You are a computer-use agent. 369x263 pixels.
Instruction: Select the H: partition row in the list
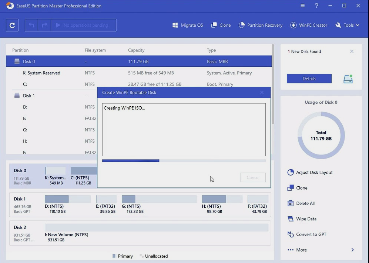(x=51, y=141)
